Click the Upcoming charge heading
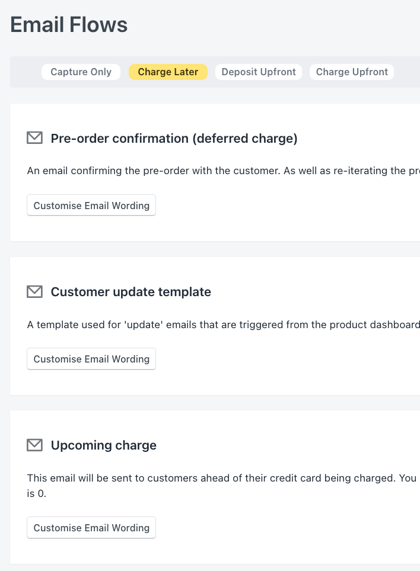Image resolution: width=420 pixels, height=571 pixels. tap(104, 445)
